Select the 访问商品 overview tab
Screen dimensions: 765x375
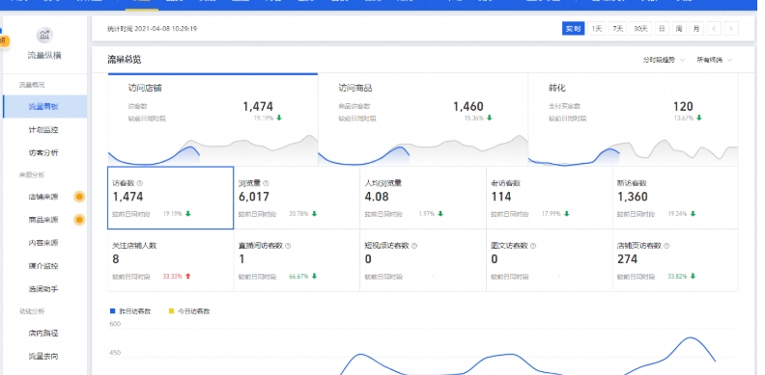[423, 120]
